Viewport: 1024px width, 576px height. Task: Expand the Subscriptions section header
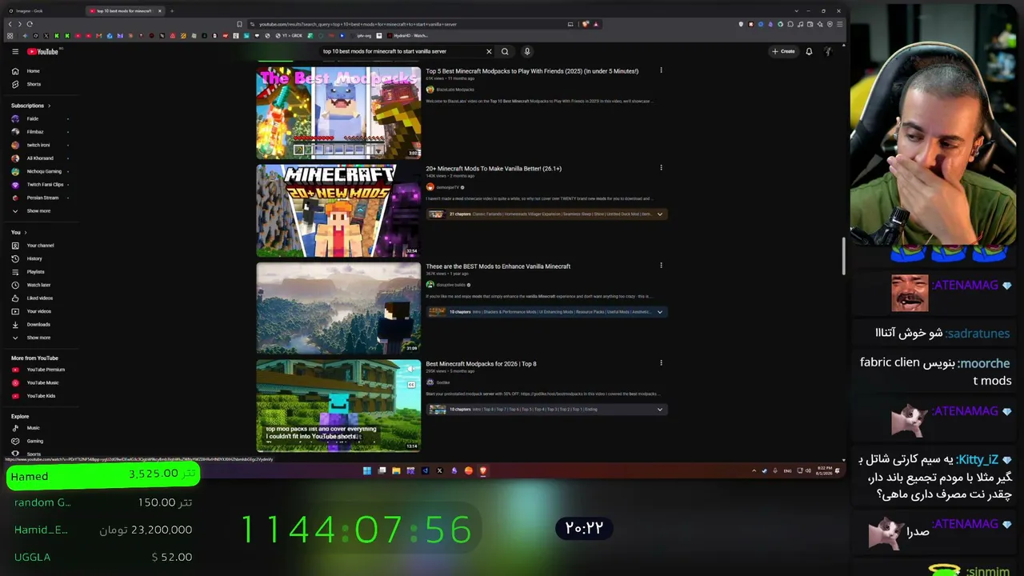pos(31,106)
